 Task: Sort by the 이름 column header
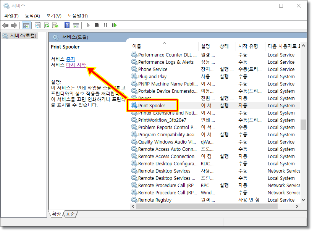(x=164, y=46)
